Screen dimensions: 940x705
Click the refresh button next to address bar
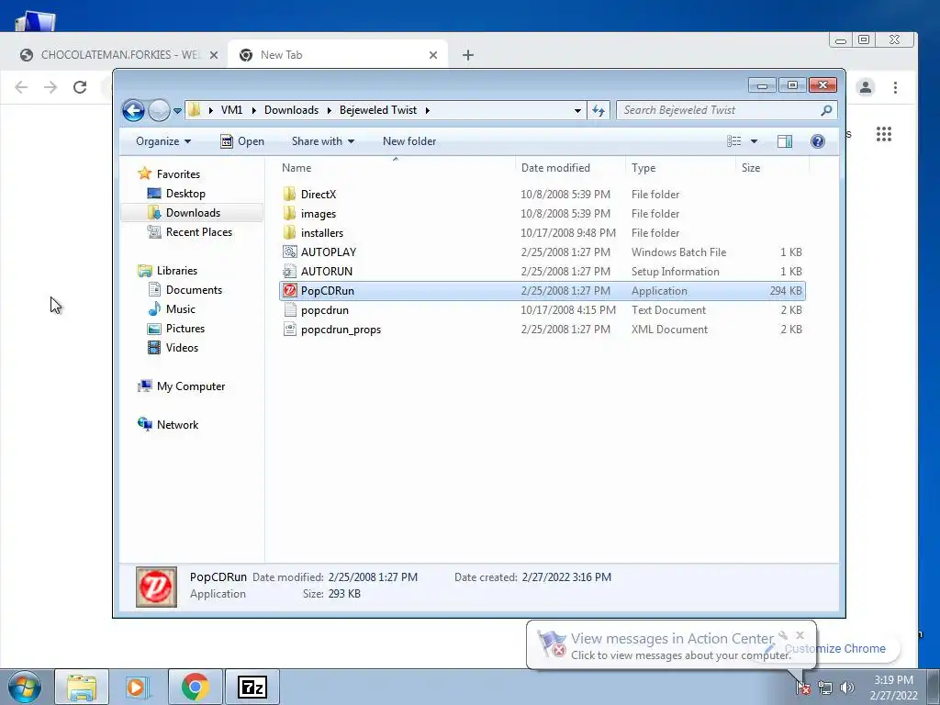[599, 110]
